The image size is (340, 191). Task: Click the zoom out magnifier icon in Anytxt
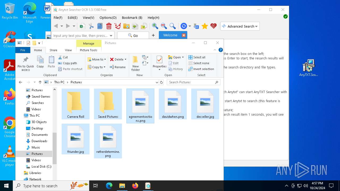164,26
